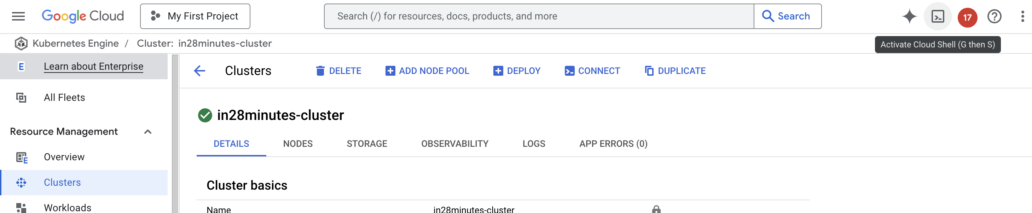
Task: Switch to the DETAILS tab
Action: (231, 144)
